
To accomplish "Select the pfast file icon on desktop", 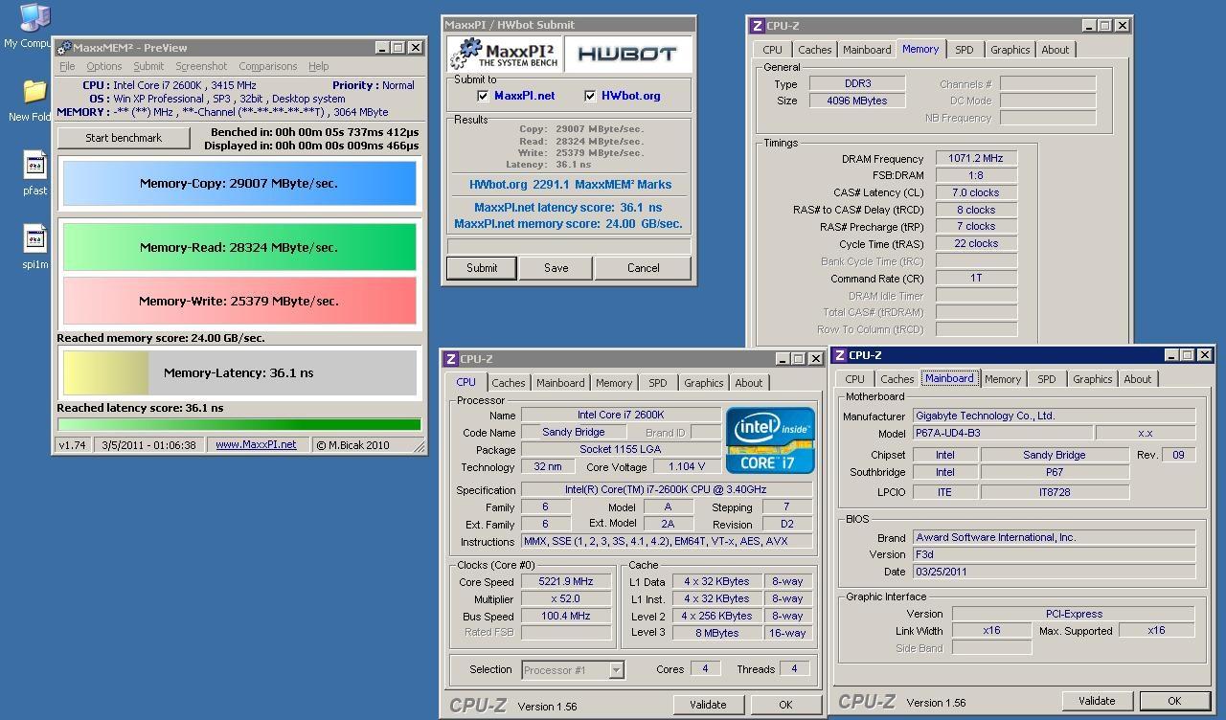I will pyautogui.click(x=34, y=165).
